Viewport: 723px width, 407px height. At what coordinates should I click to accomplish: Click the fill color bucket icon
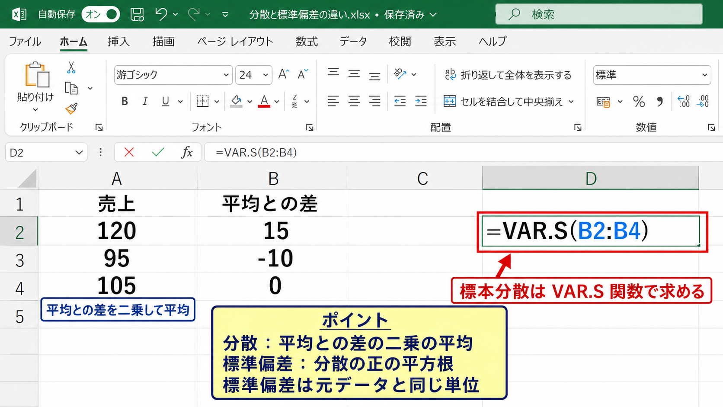coord(236,101)
